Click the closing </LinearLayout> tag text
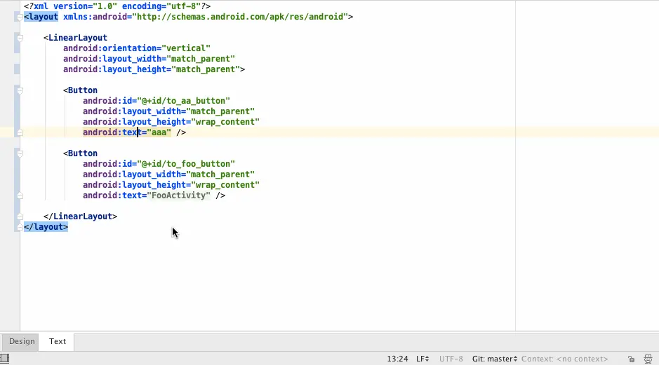 pos(80,216)
